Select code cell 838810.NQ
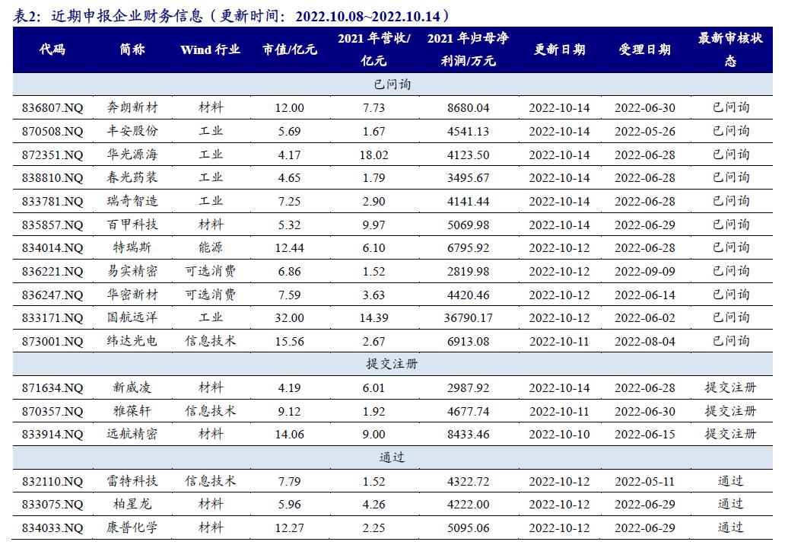This screenshot has height=545, width=785. click(52, 178)
